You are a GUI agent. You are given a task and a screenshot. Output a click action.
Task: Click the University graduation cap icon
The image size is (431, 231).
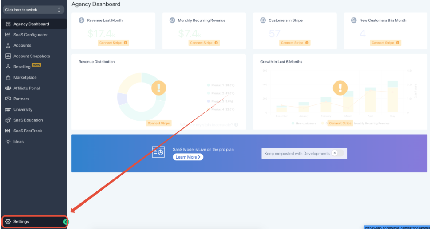pyautogui.click(x=8, y=109)
